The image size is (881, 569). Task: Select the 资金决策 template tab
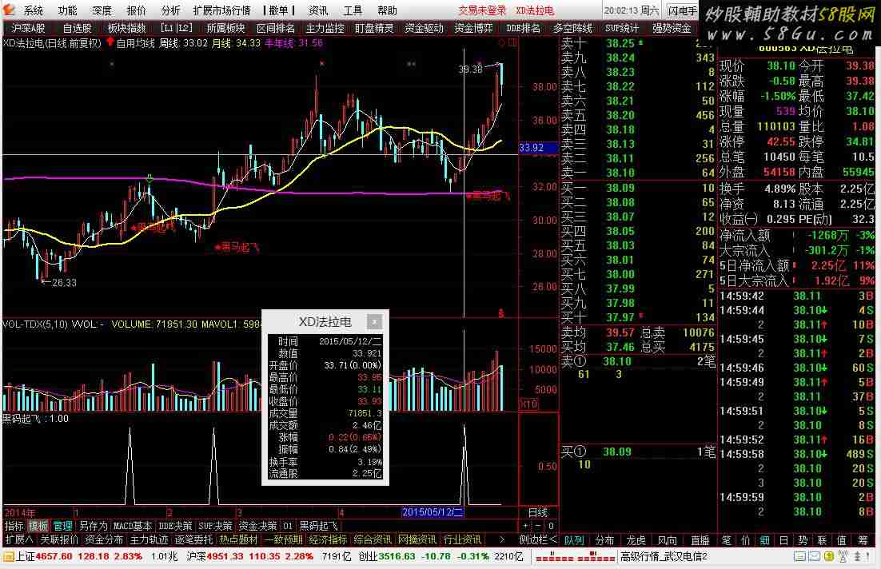click(257, 526)
